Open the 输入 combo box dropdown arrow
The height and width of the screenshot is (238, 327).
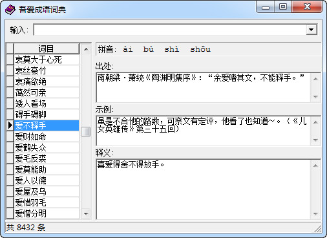[311, 30]
